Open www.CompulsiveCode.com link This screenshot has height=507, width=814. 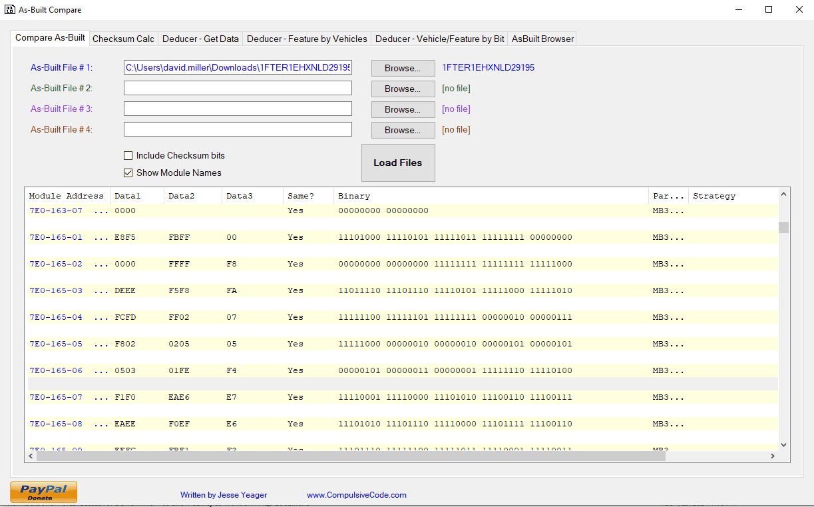pos(357,495)
